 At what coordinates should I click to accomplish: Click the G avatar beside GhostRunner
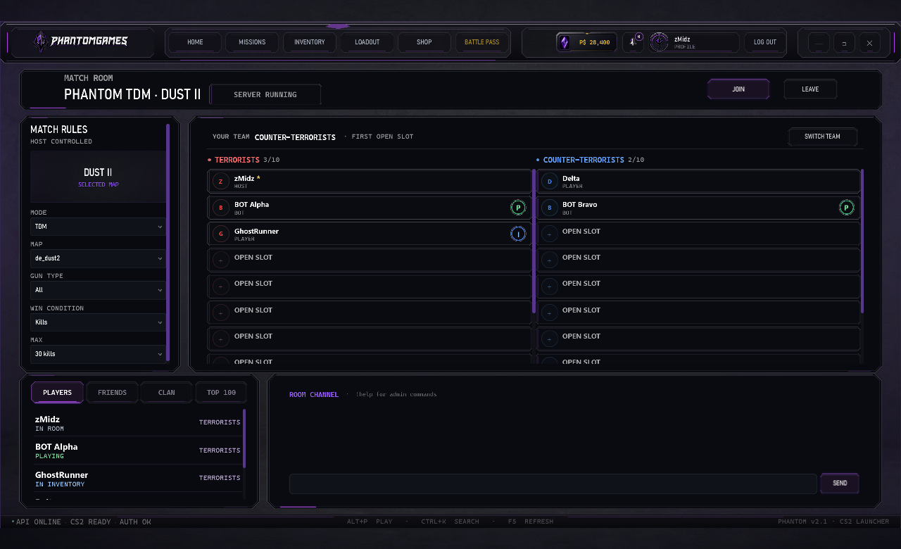pyautogui.click(x=221, y=234)
